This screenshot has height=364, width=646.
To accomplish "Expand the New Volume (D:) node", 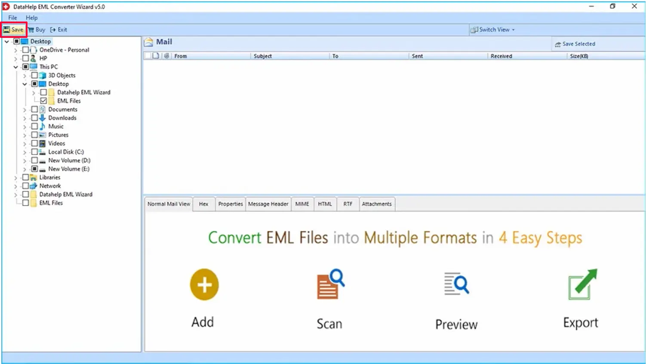I will pyautogui.click(x=25, y=161).
